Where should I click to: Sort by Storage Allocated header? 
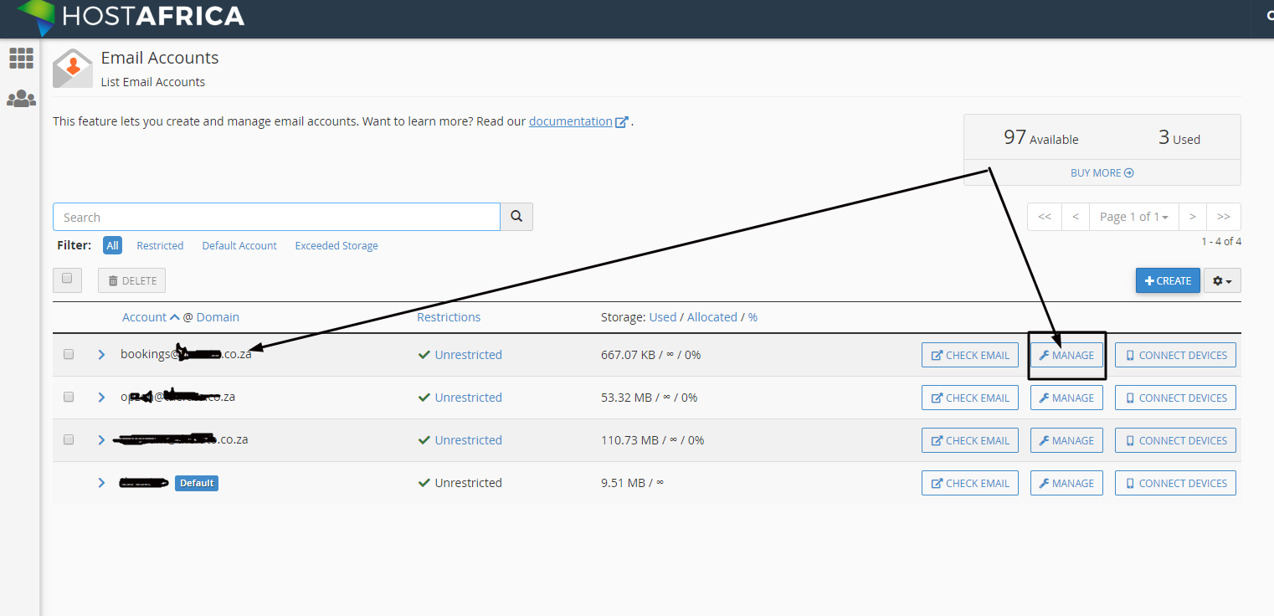click(x=712, y=317)
